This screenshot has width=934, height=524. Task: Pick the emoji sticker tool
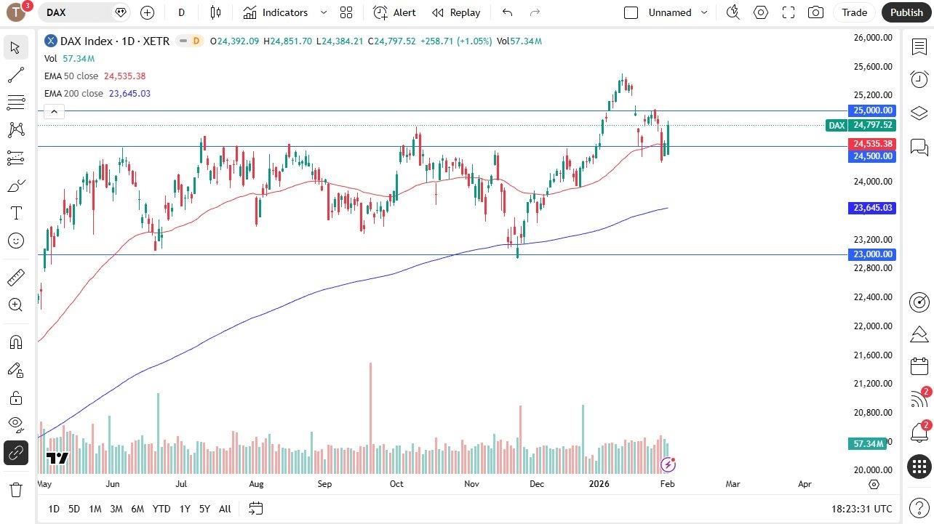pyautogui.click(x=15, y=240)
